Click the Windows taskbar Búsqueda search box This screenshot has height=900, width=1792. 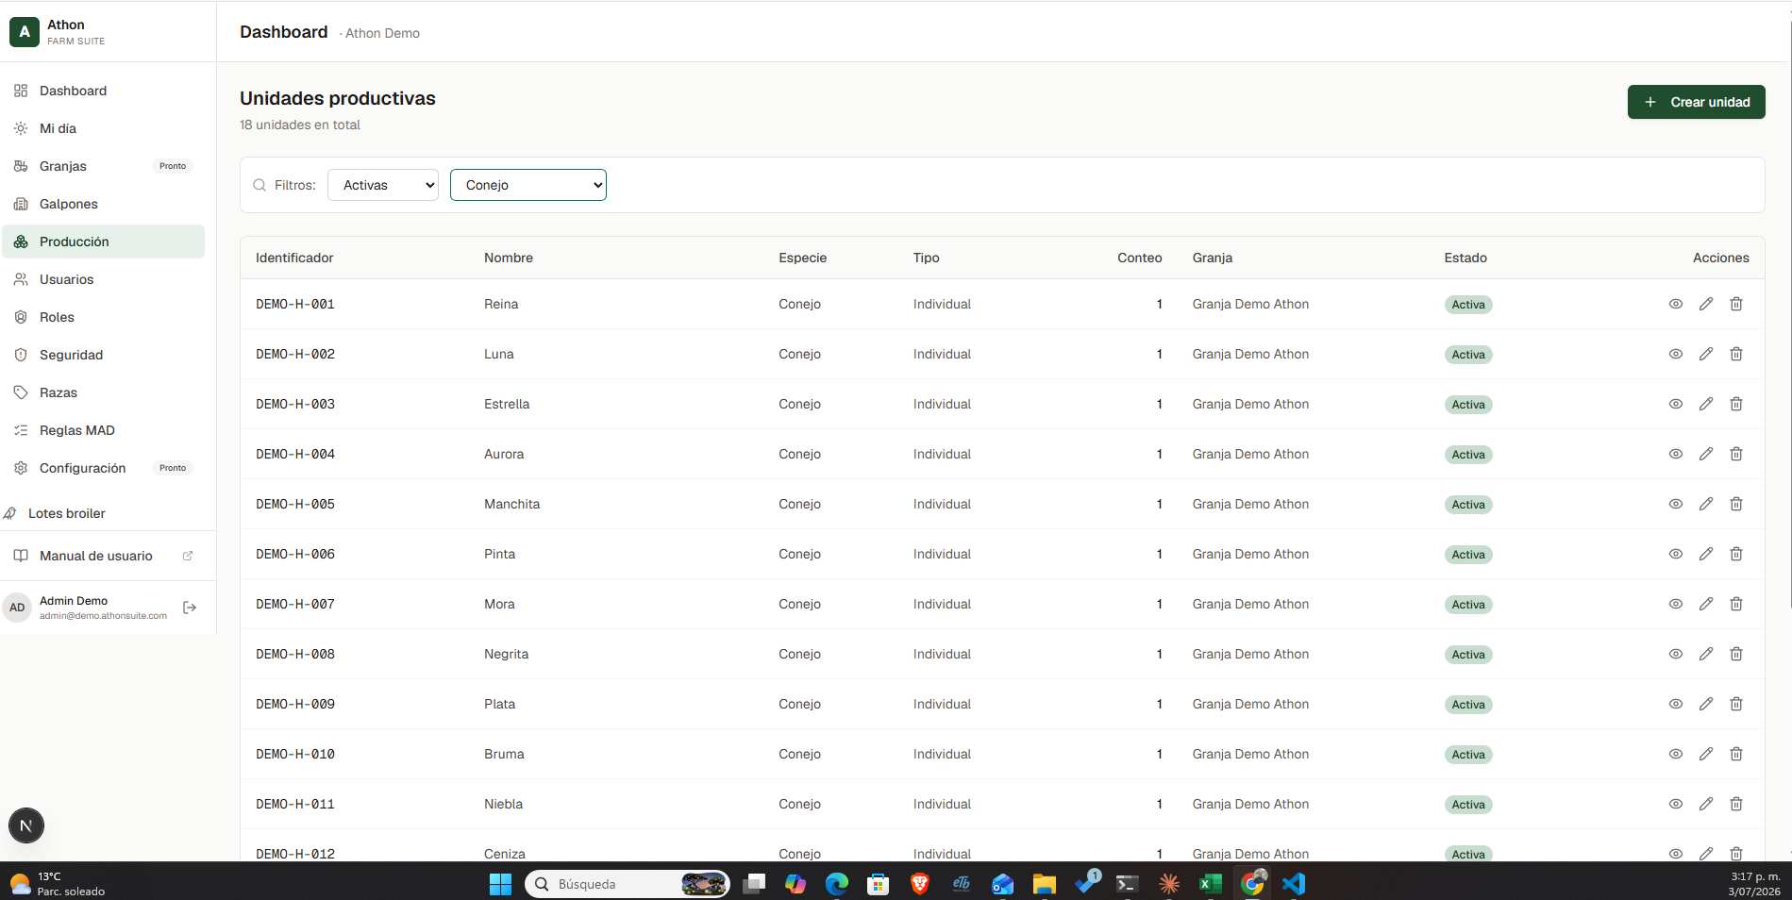[x=628, y=884]
